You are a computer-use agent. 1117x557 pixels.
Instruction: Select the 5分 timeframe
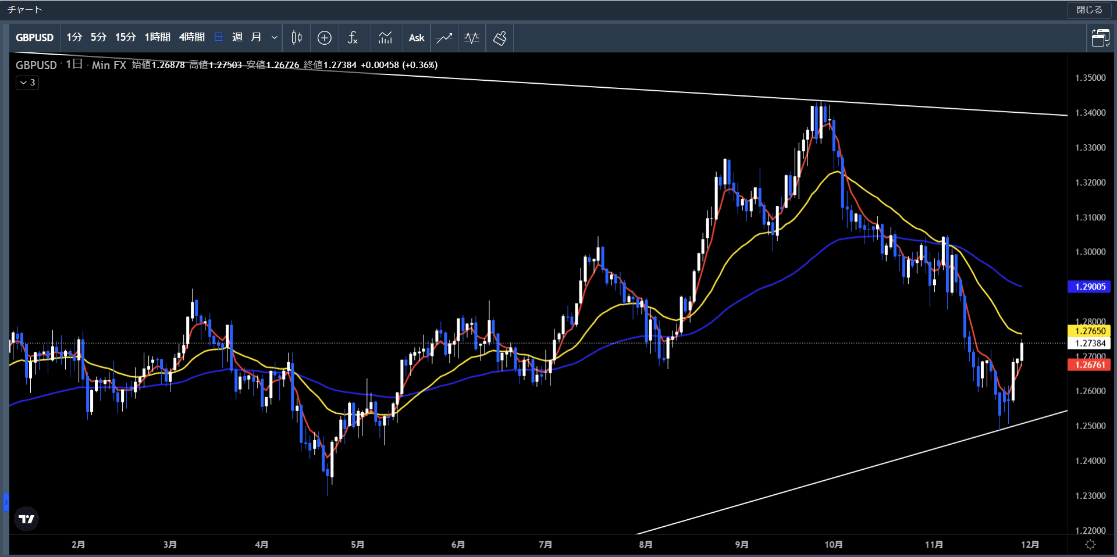pyautogui.click(x=98, y=37)
